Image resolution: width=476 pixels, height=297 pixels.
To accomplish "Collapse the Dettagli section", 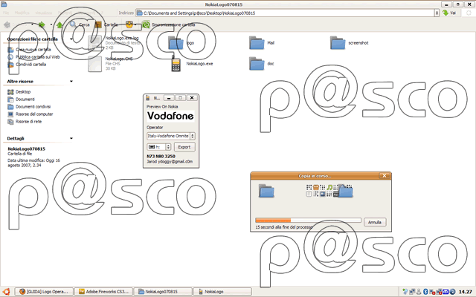I will [x=71, y=138].
